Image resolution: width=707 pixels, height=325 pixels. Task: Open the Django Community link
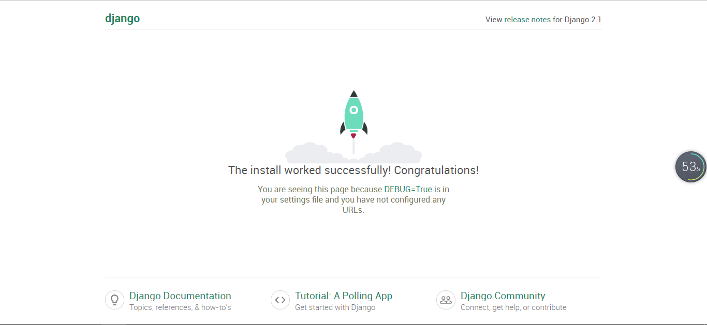[503, 296]
